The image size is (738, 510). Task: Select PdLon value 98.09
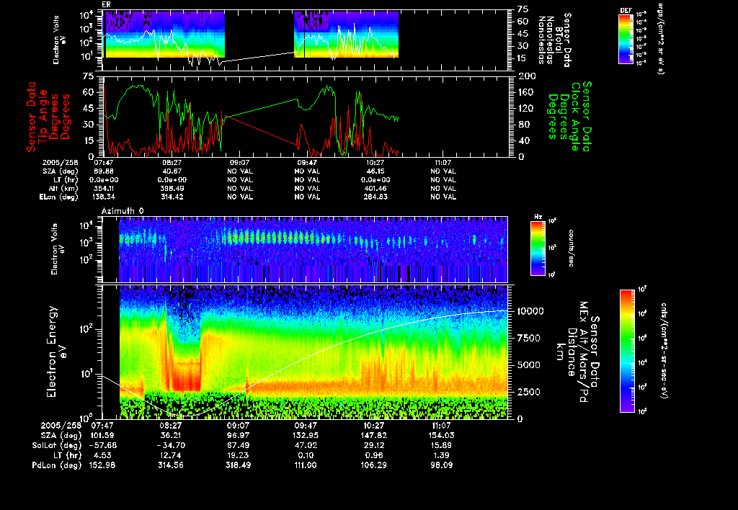point(441,465)
